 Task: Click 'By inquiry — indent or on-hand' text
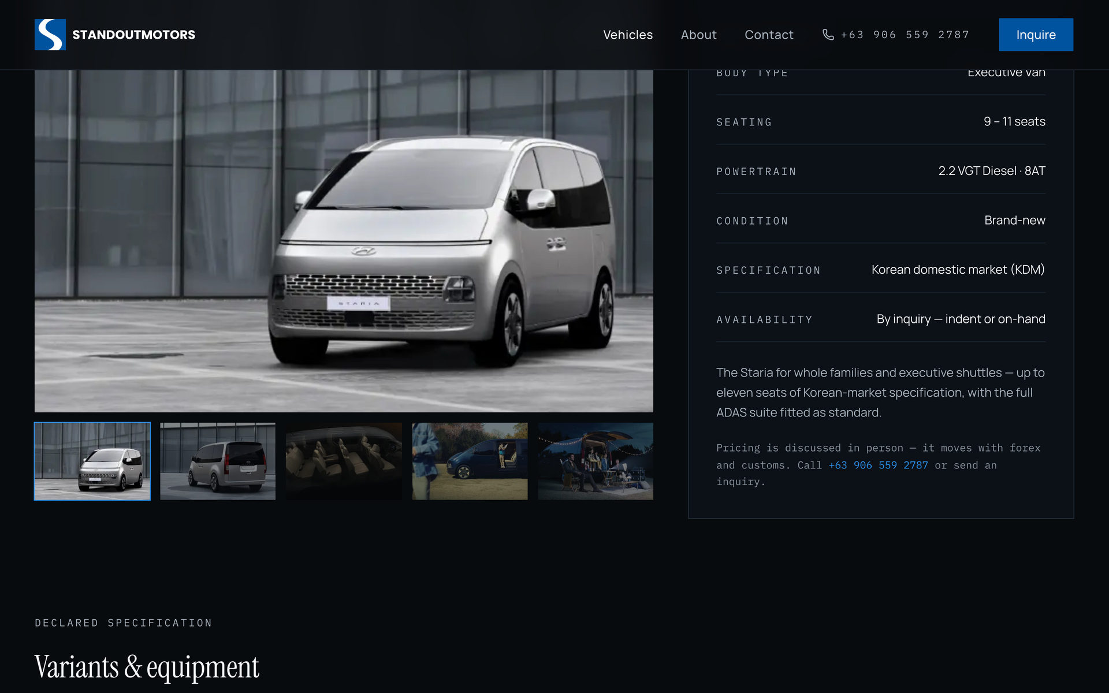coord(961,319)
